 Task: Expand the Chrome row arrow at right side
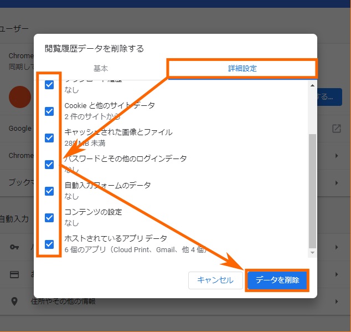(x=337, y=156)
